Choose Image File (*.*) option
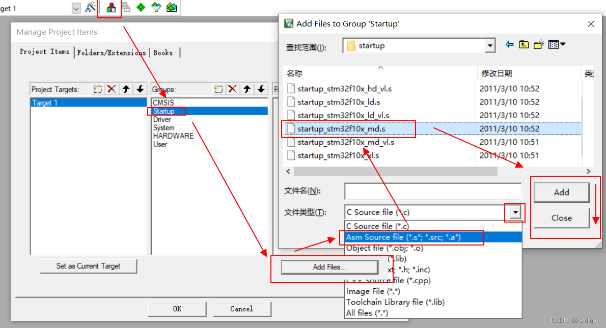Screen dimensions: 606x328 (433, 291)
